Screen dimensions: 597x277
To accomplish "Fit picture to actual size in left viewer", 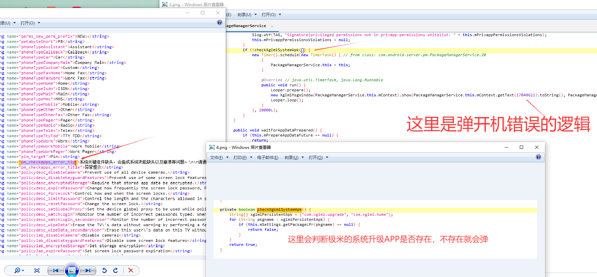I will pyautogui.click(x=37, y=270).
